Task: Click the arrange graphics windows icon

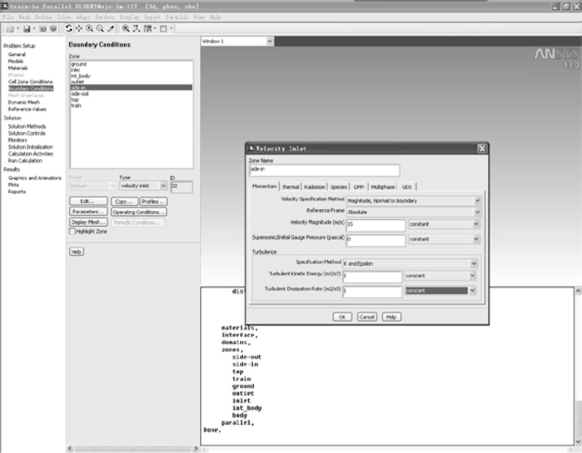Action: tap(148, 28)
